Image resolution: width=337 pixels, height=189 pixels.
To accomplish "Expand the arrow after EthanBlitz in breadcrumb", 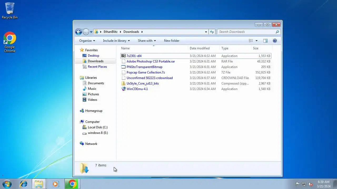I will (x=121, y=32).
